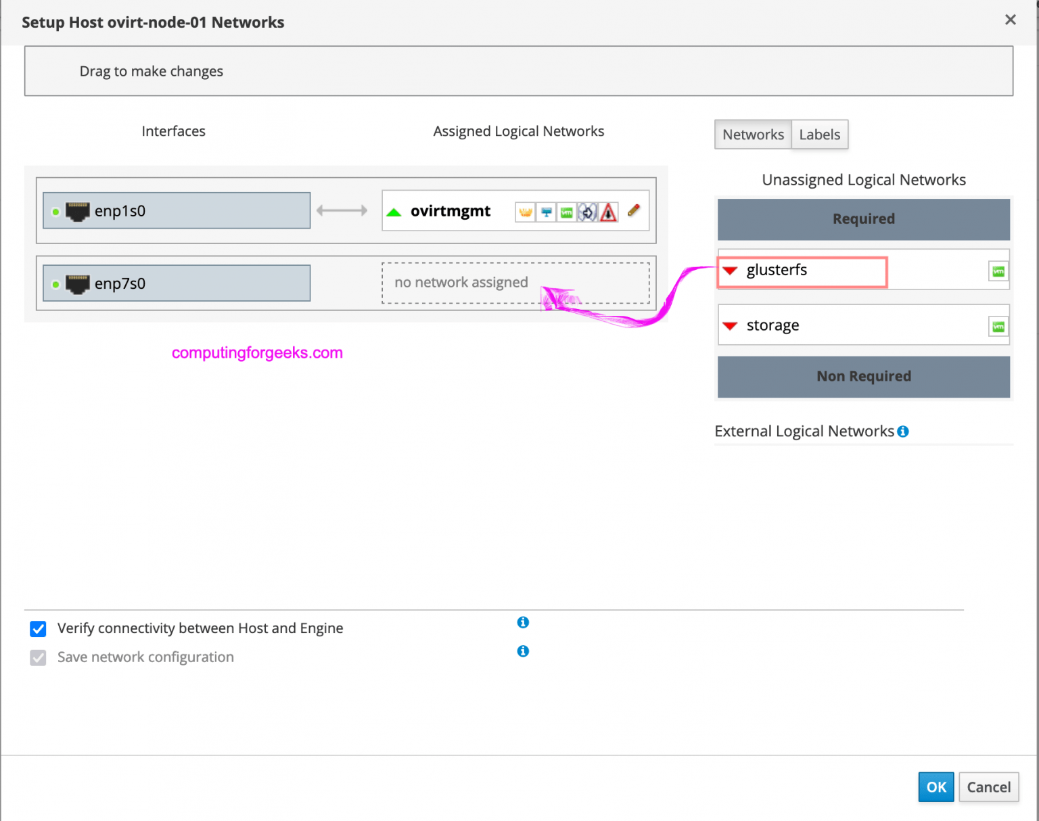This screenshot has width=1039, height=821.
Task: Open the pencil edit icon for ovirtmgmt
Action: pyautogui.click(x=633, y=211)
